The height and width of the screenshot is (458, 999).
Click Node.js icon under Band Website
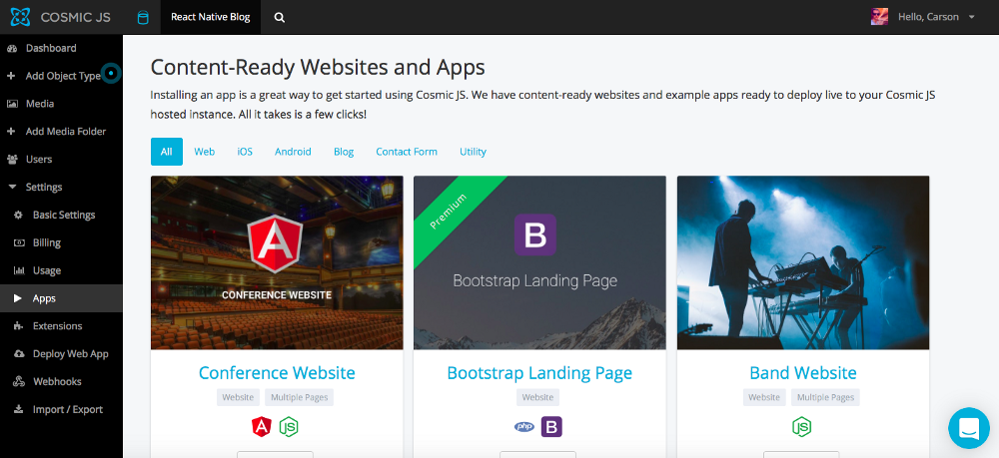[802, 426]
